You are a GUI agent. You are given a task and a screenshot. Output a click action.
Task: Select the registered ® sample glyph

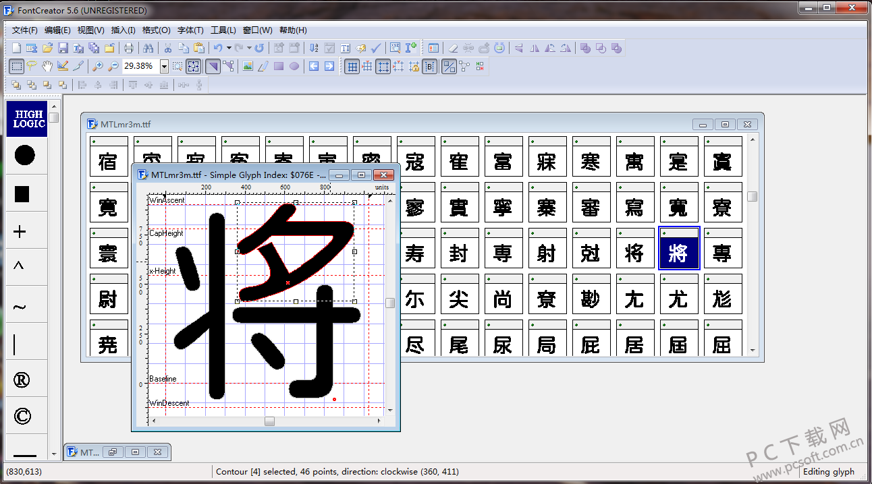(22, 380)
